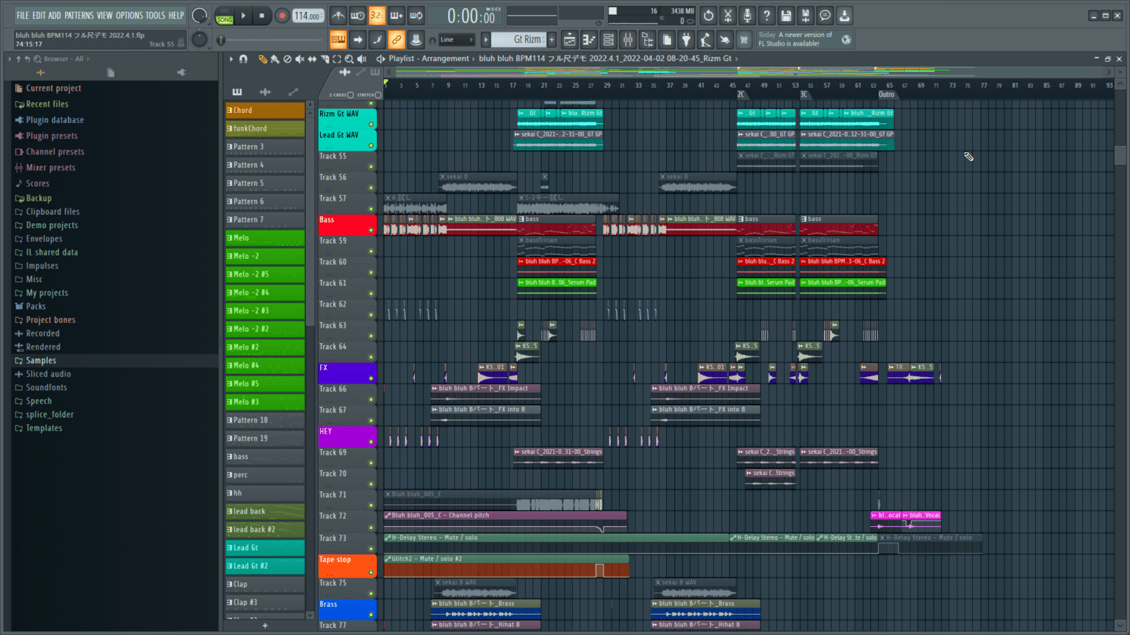Viewport: 1130px width, 635px height.
Task: Open the metronome tool
Action: pyautogui.click(x=338, y=16)
